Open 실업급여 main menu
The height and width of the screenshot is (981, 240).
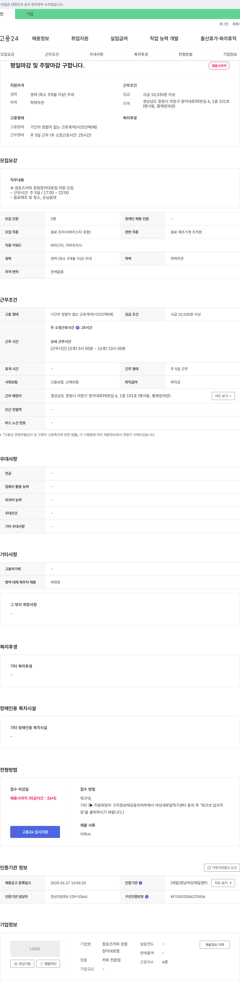[x=119, y=39]
